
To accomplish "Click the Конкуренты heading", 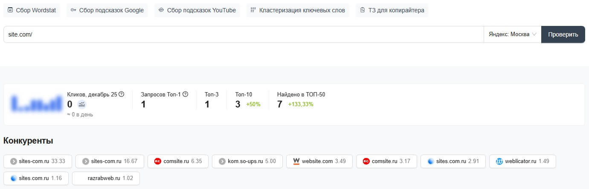I will pos(28,141).
